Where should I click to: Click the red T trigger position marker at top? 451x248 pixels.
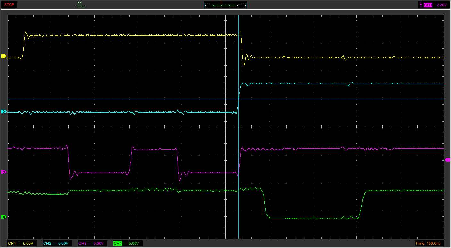click(x=221, y=3)
